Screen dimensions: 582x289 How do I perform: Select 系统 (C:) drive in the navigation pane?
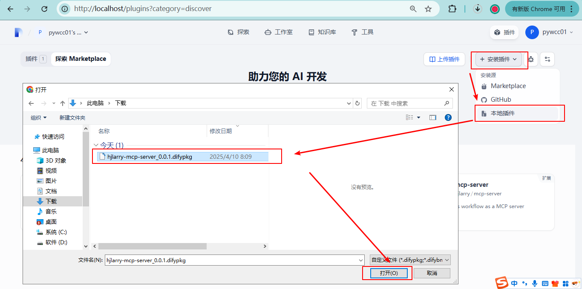click(52, 232)
